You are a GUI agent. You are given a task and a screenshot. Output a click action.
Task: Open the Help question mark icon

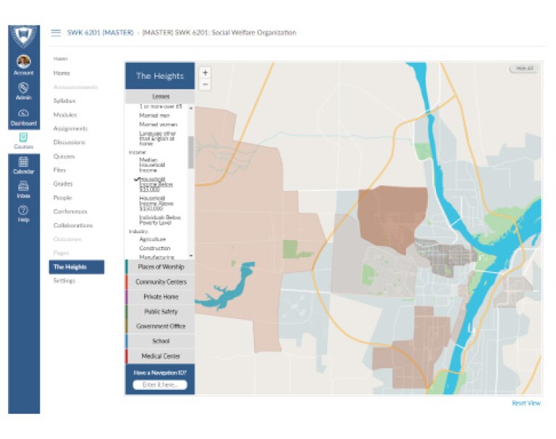coord(23,210)
